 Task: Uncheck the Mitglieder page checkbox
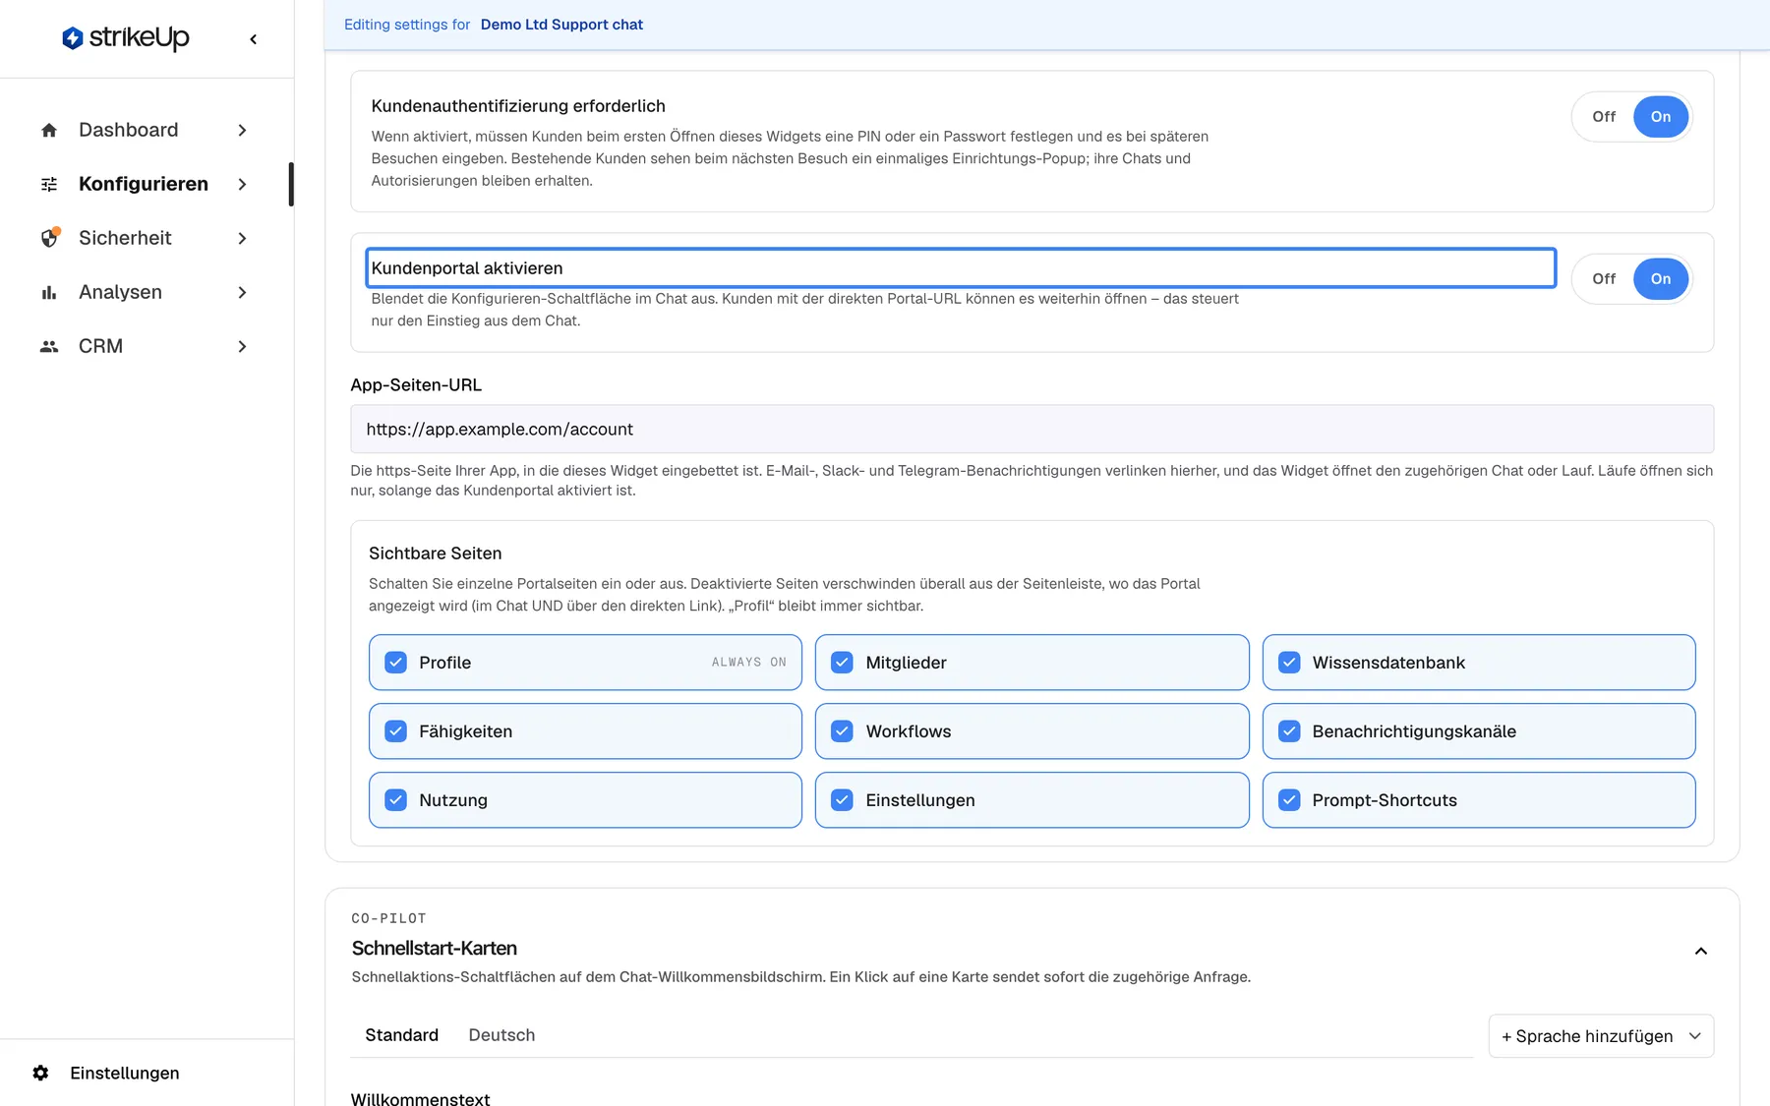842,663
